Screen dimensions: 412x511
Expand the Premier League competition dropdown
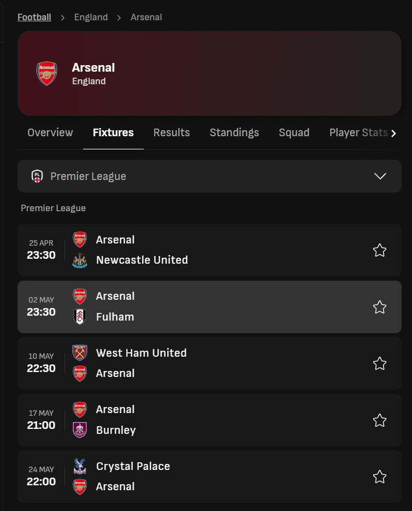pyautogui.click(x=380, y=176)
